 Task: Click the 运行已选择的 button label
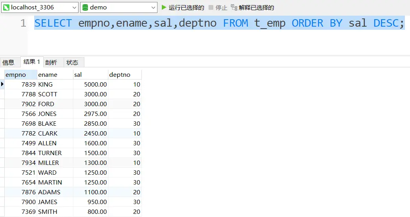(187, 7)
